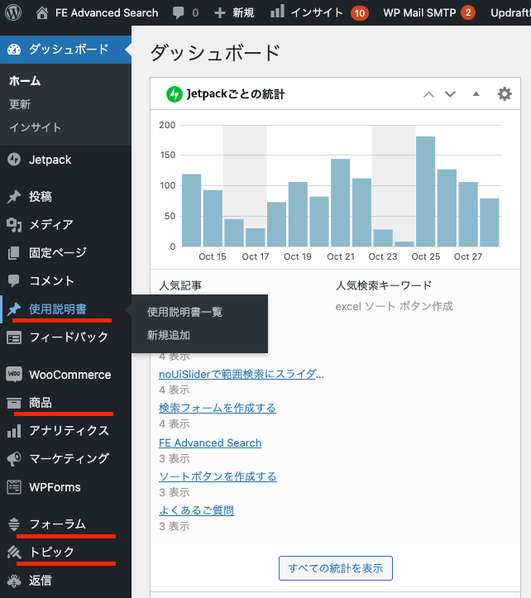The width and height of the screenshot is (531, 598).
Task: Click the pushpin icon beside 投稿
Action: (14, 197)
